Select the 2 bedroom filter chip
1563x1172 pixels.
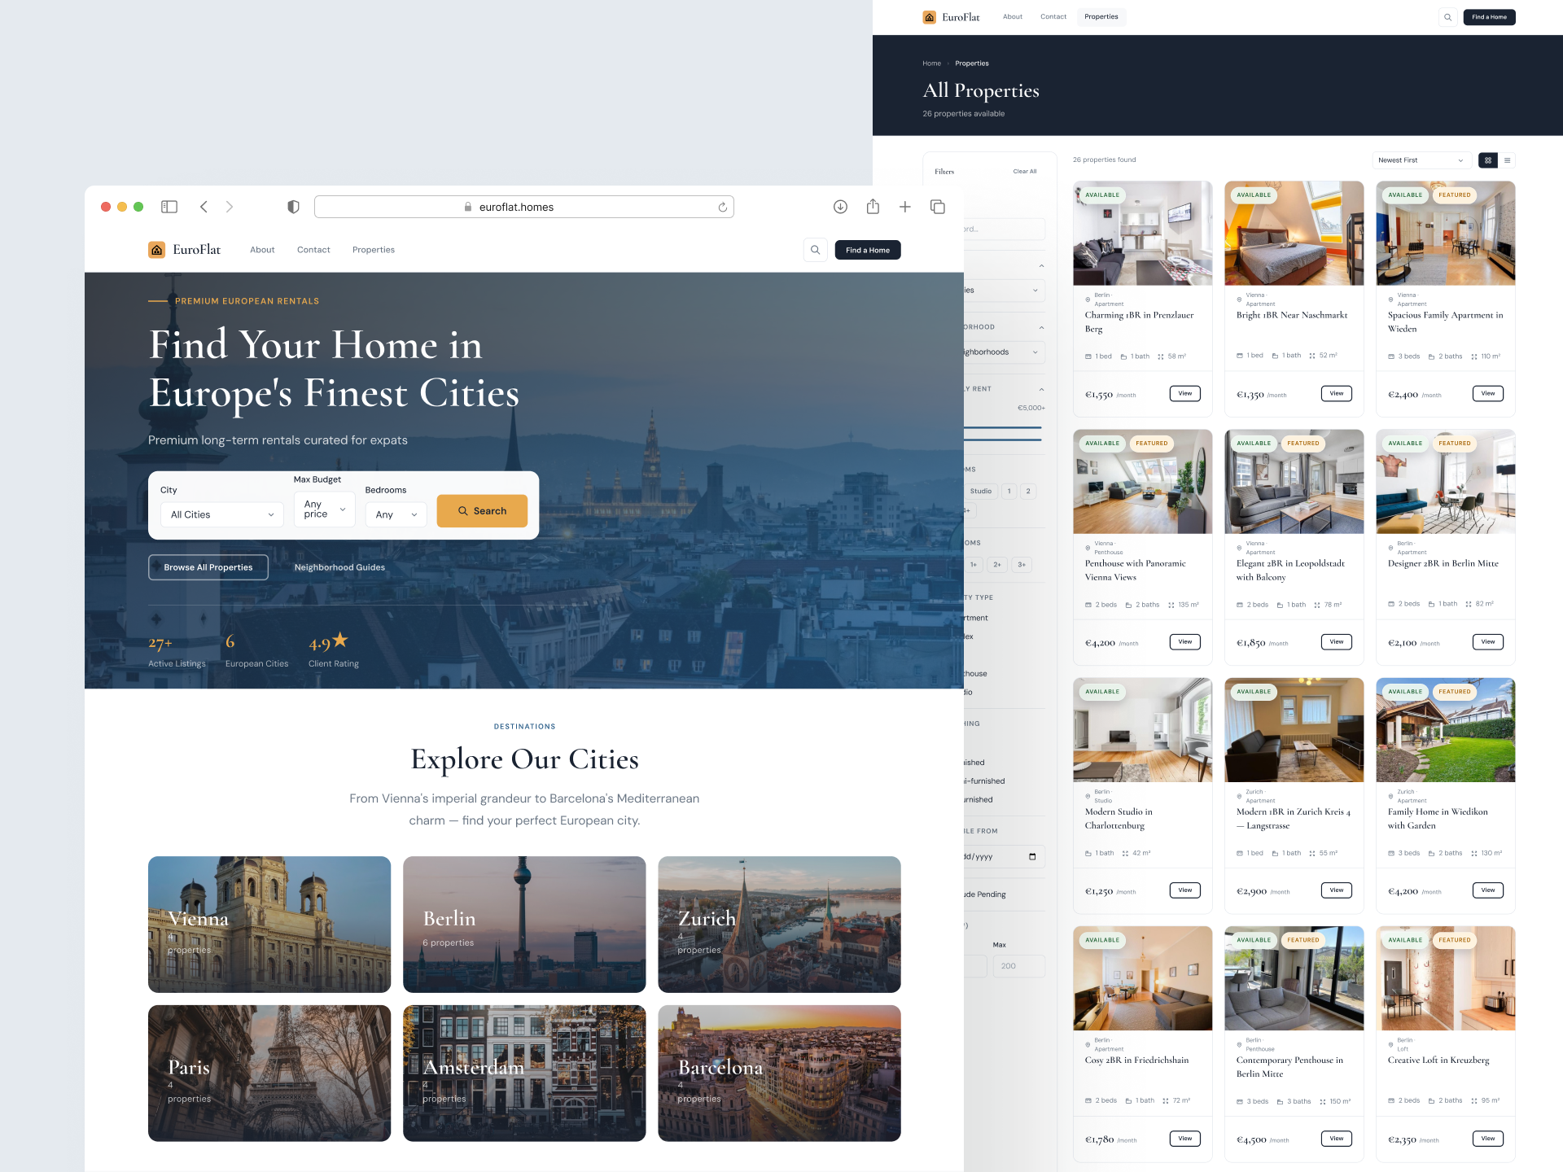1028,491
